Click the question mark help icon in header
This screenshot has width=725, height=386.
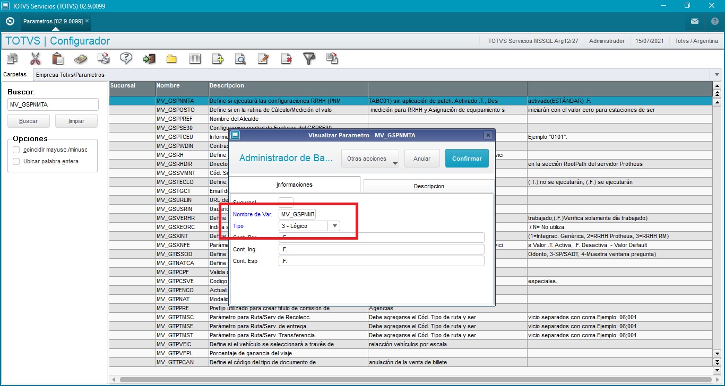714,21
